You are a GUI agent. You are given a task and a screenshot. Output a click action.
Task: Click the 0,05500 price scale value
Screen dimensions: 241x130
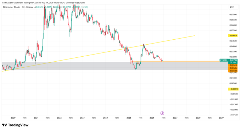(x=233, y=30)
